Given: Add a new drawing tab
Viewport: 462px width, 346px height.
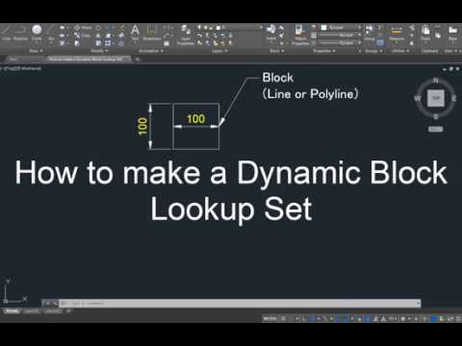Looking at the screenshot, I should pos(137,60).
